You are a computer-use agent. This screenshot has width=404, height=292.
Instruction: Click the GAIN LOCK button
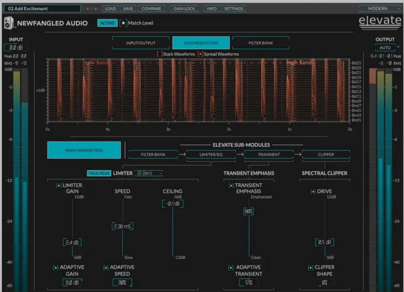(x=184, y=9)
